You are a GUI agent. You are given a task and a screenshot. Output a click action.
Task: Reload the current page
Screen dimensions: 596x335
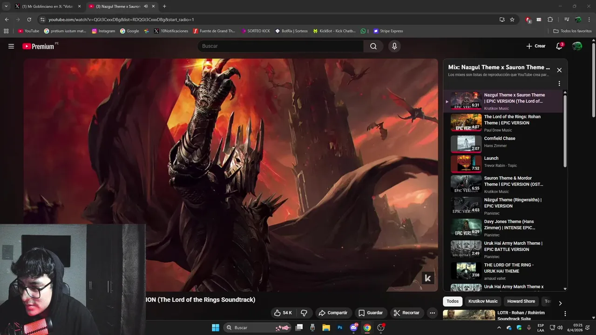point(29,20)
